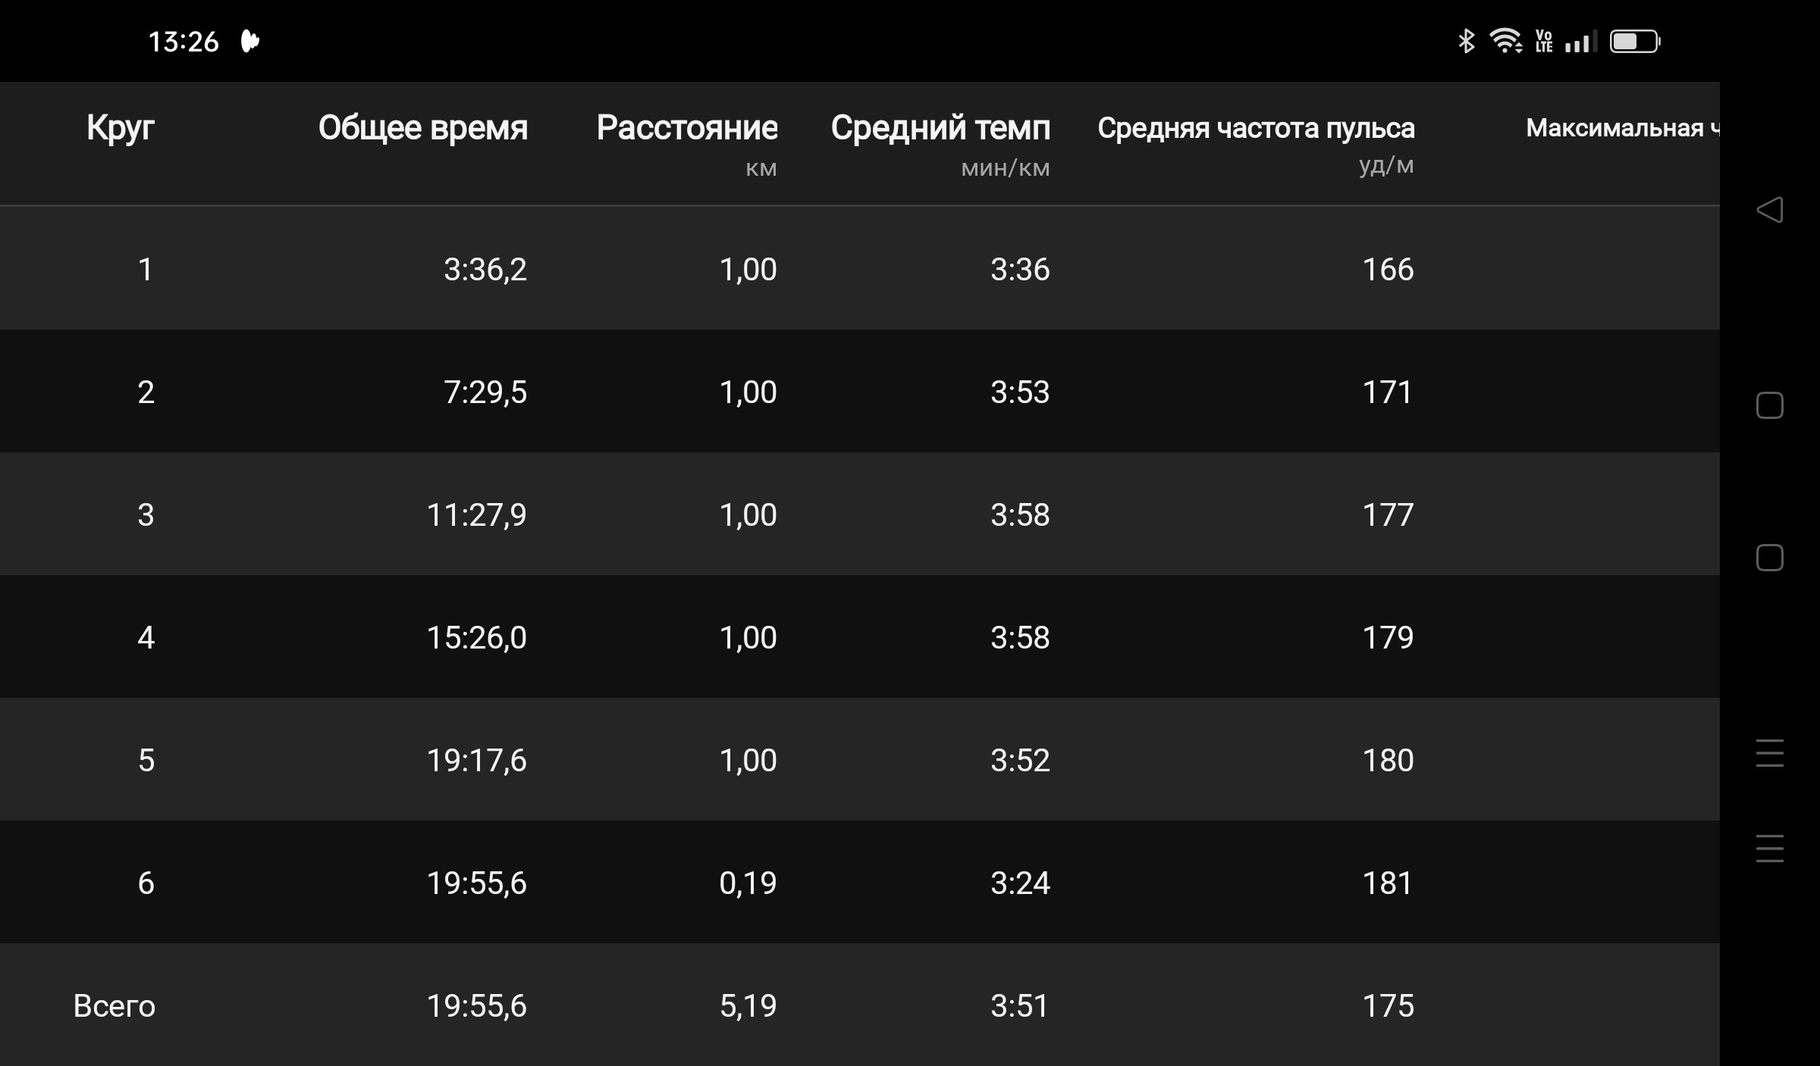Select lap 1 row time 3:36,2
Screen dimensions: 1820x1066
click(485, 270)
